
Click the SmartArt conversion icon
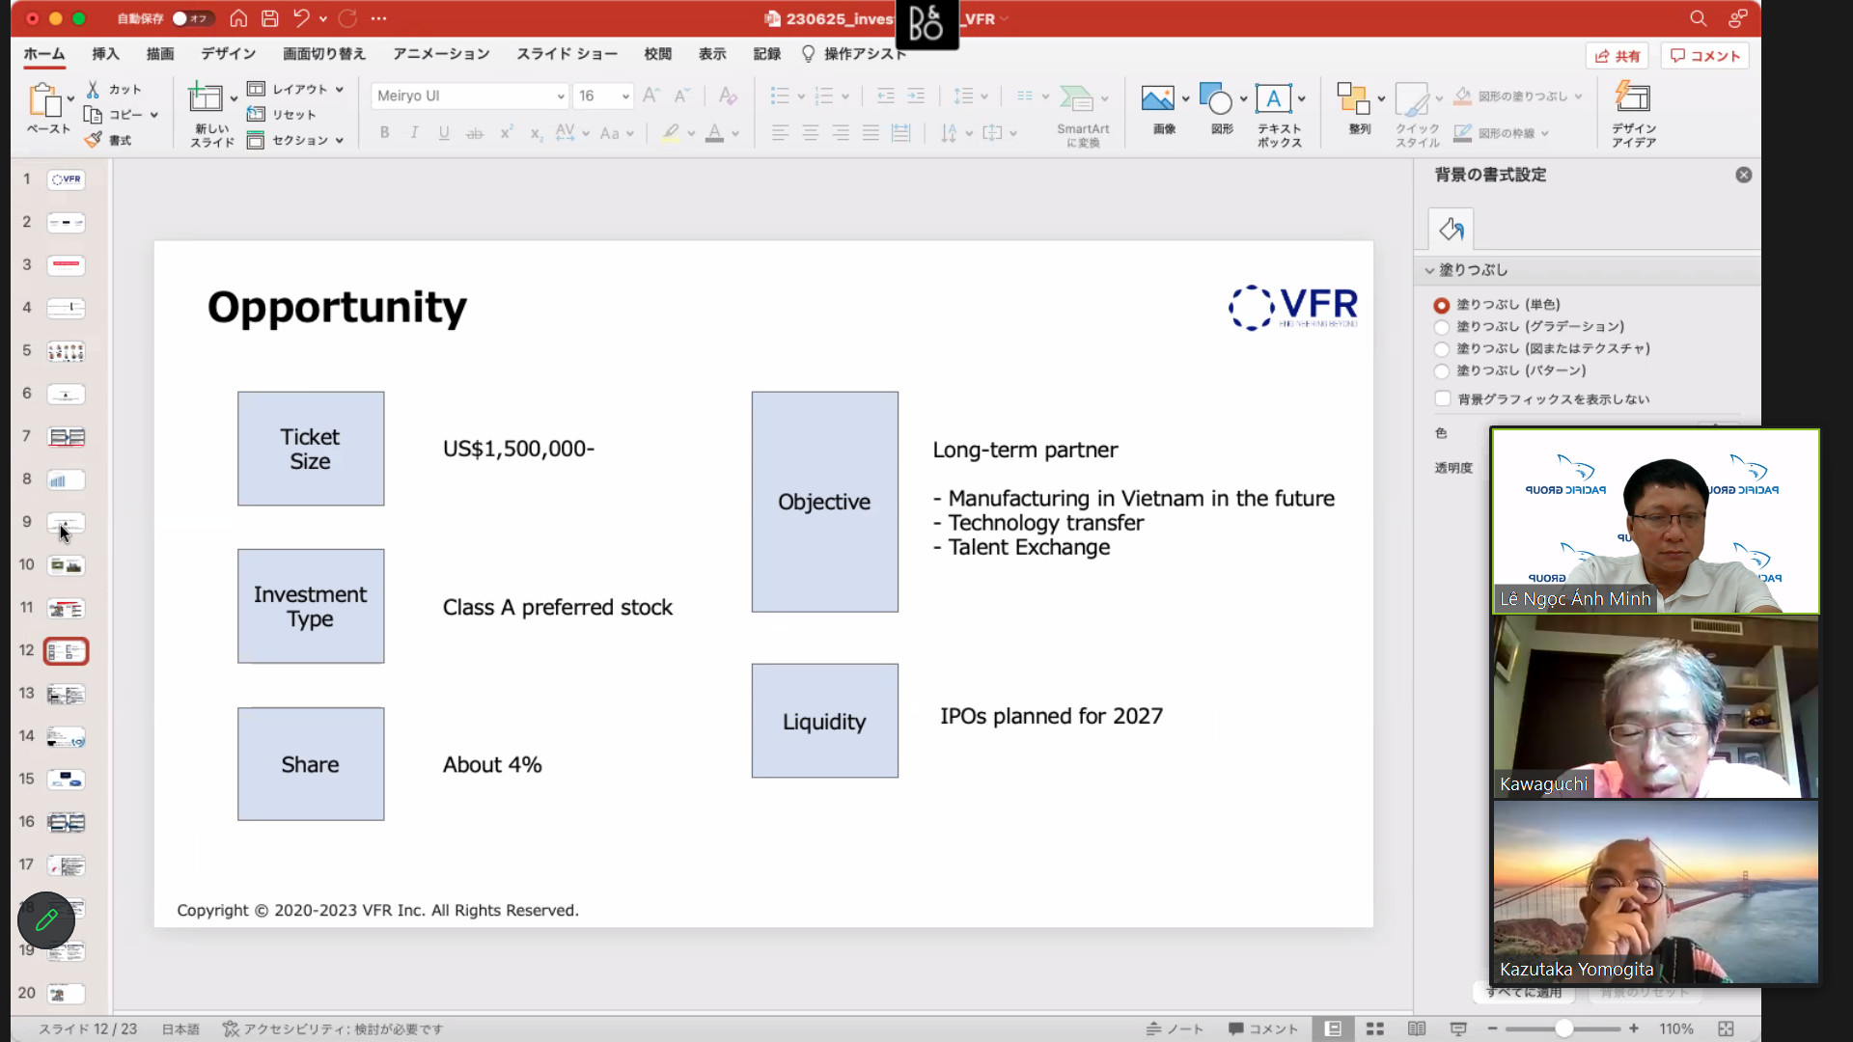(1077, 99)
